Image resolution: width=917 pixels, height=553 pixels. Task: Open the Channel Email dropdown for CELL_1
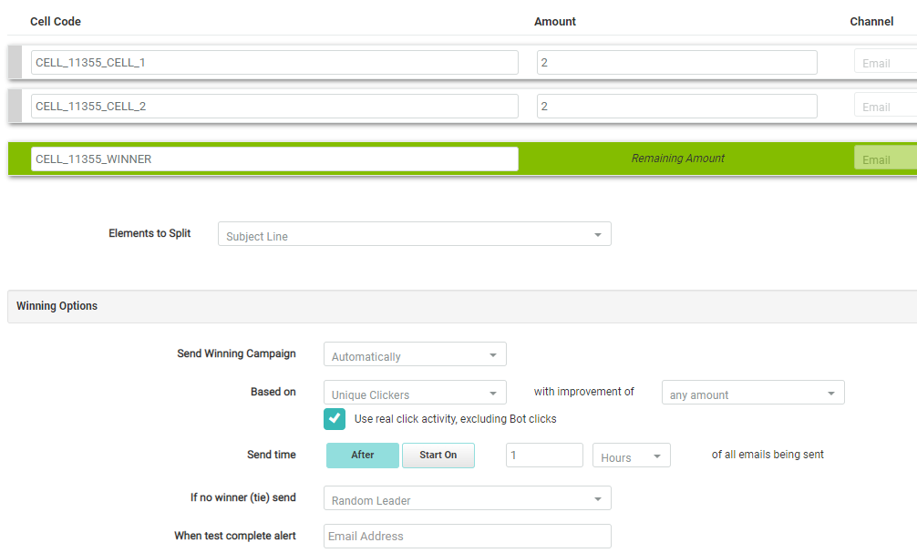pyautogui.click(x=885, y=62)
